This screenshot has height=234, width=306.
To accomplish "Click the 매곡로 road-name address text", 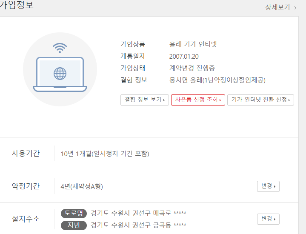I will (x=138, y=213).
